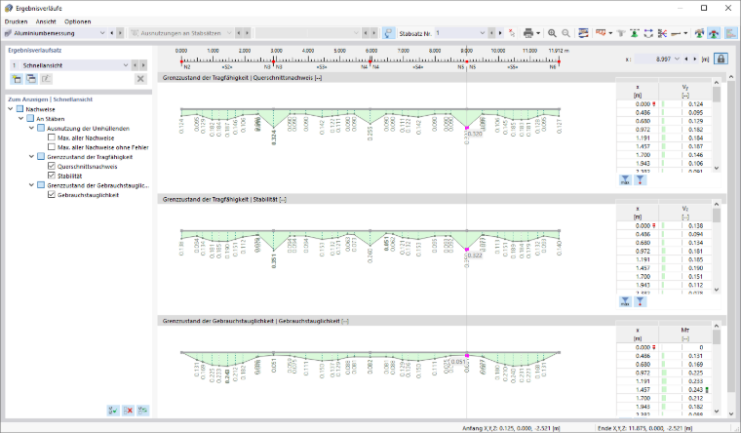
Task: Collapse the Grenzzustand der Gebrauchstauglichkeit node
Action: pos(31,185)
